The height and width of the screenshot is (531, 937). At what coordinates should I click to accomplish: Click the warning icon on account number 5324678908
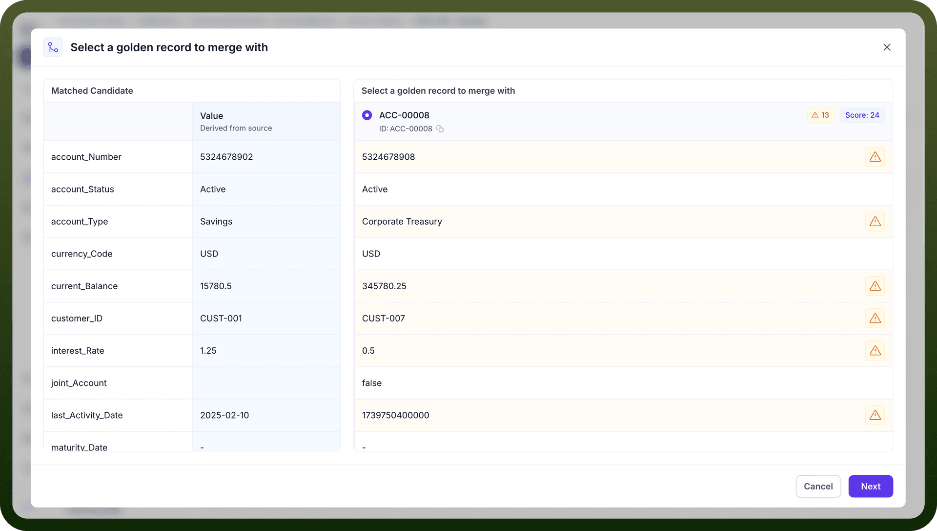click(875, 157)
